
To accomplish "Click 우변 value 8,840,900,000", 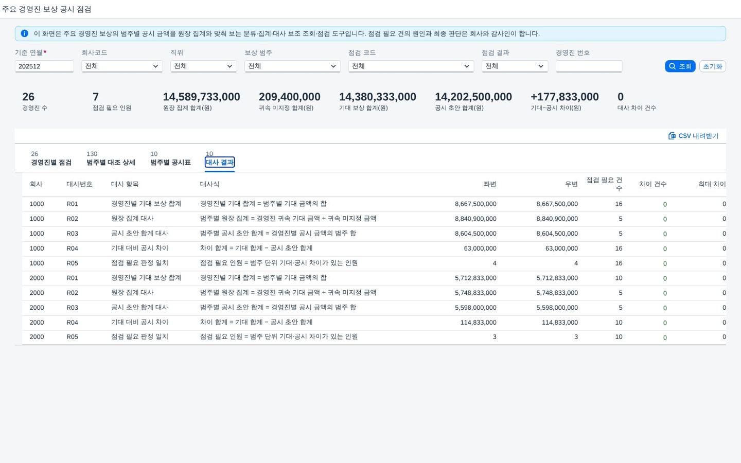I will pos(557,219).
